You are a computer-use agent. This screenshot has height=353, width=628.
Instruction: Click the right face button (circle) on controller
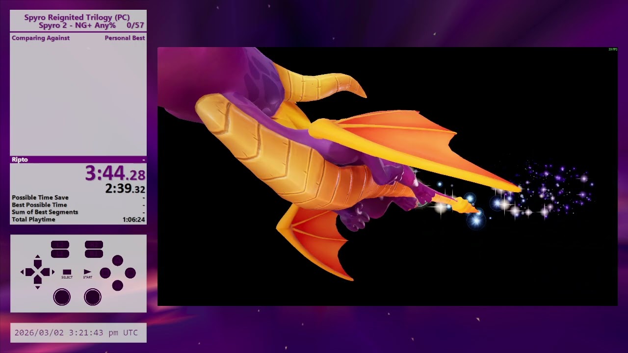click(x=130, y=273)
